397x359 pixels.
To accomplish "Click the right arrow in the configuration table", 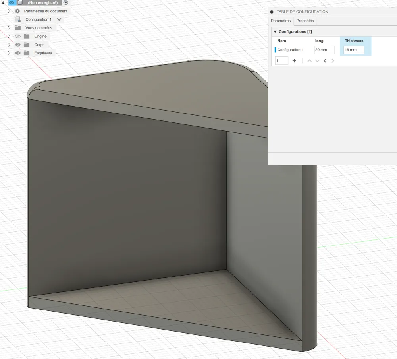I will [x=333, y=60].
